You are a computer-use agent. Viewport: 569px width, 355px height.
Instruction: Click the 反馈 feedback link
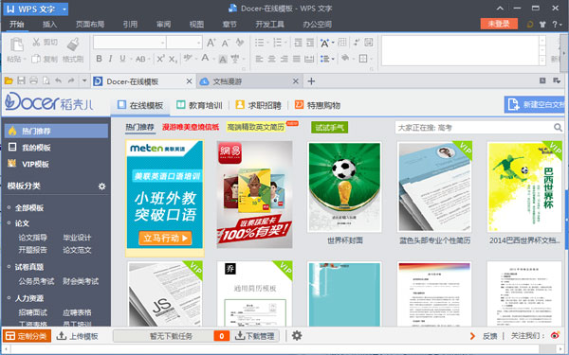490,336
